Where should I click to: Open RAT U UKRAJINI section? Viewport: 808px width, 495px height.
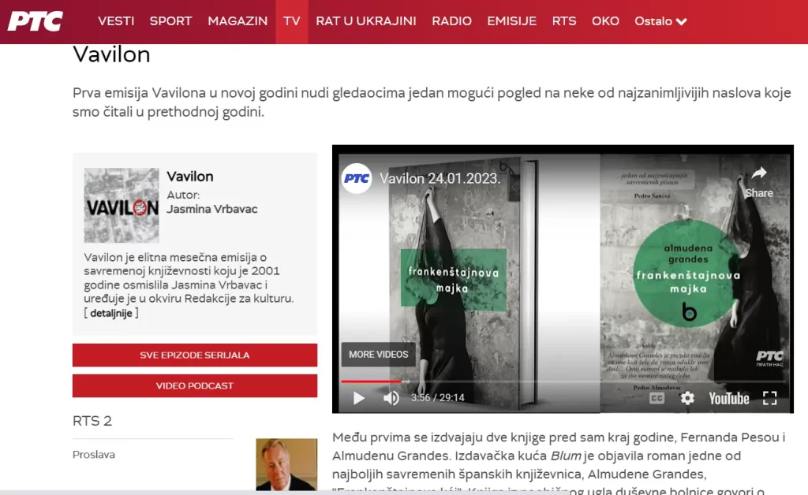click(366, 21)
